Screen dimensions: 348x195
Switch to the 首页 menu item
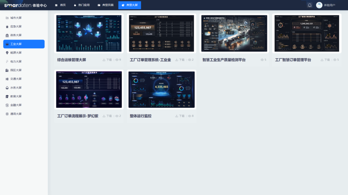(60, 5)
